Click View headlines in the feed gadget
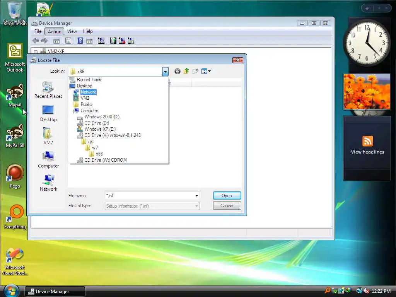This screenshot has height=297, width=396. tap(367, 152)
